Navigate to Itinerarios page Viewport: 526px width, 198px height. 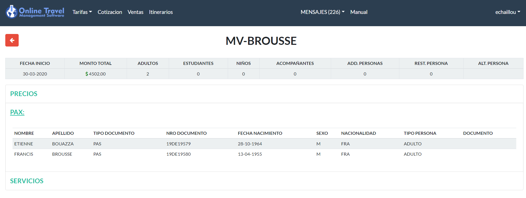pos(161,12)
